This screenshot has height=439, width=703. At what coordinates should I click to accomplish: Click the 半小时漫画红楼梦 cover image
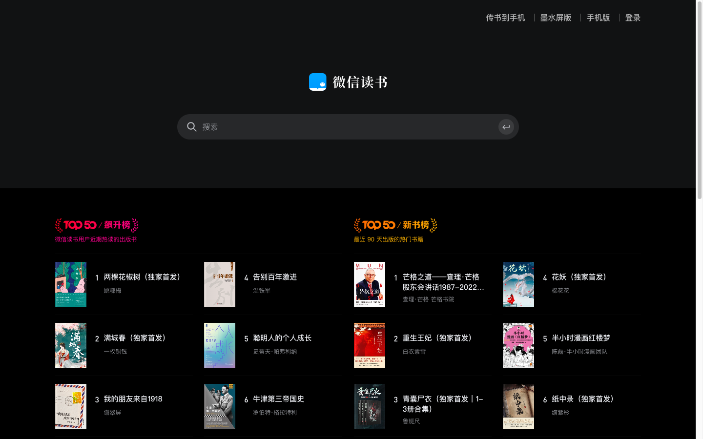point(518,345)
